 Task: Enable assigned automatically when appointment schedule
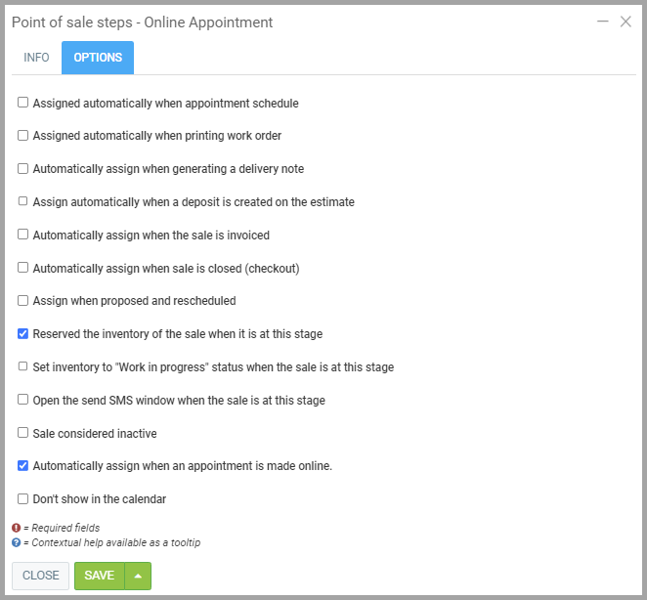pyautogui.click(x=23, y=103)
